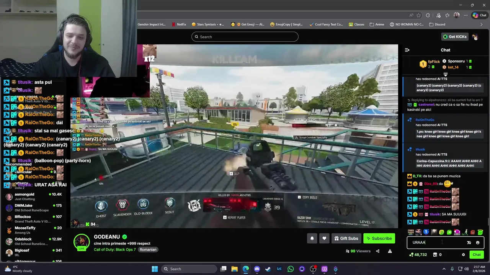Open Call of Duty: Black Ops 7 category link

(115, 249)
